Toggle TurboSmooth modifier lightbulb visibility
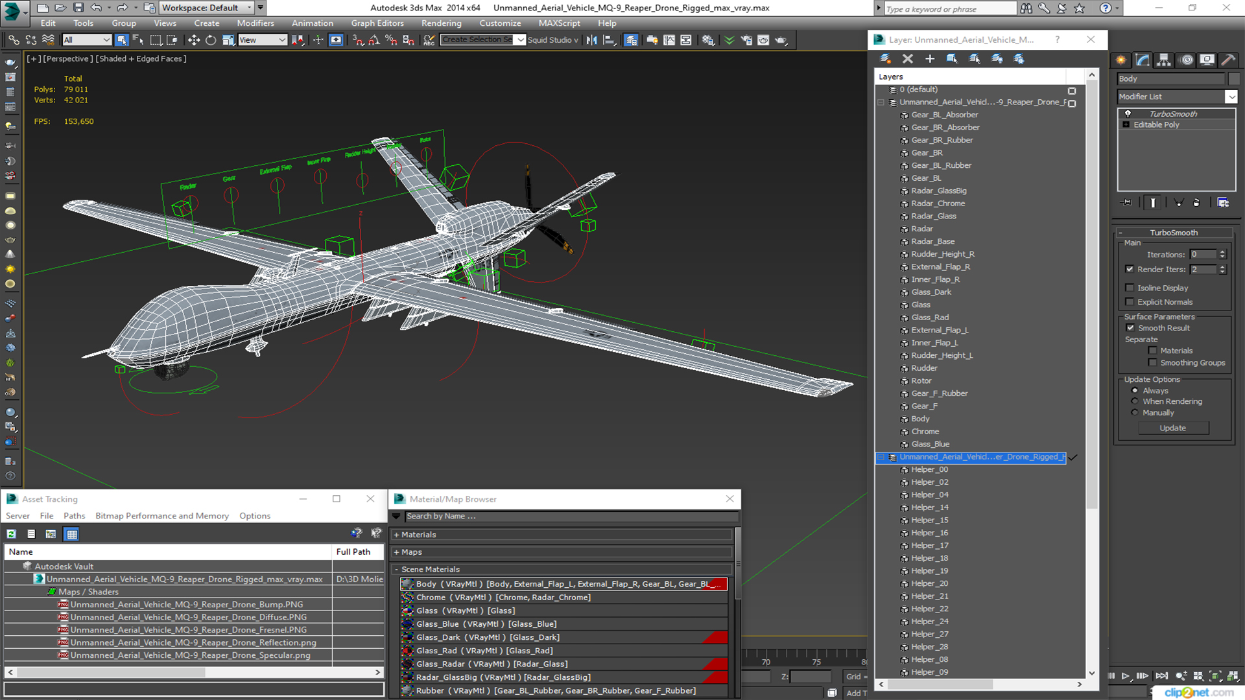 (1128, 113)
